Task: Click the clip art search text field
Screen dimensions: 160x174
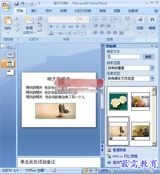Action: 124,57
